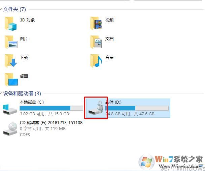Collapse the 文件夹 (7) group chevron
205x171 pixels.
pyautogui.click(x=1, y=9)
